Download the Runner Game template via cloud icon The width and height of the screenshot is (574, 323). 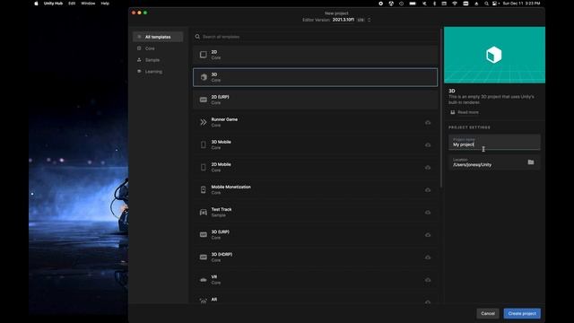(428, 122)
